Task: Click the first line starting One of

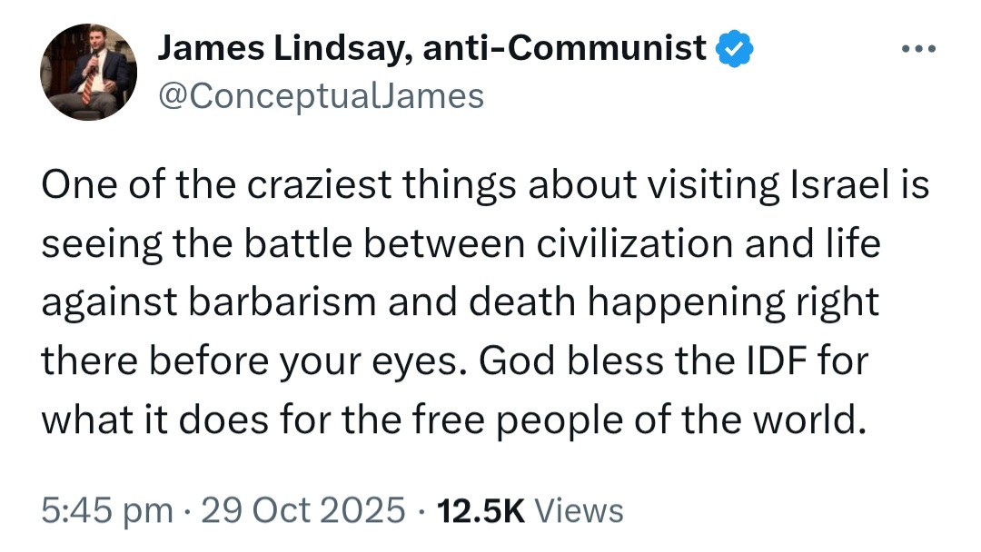Action: tap(485, 186)
